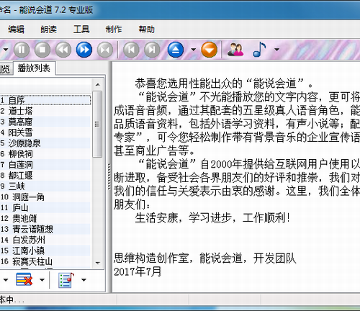Click the grey loop/repeat round button
Viewport: 360px width, 311px height.
click(105, 50)
